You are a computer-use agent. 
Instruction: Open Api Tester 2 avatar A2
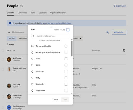pyautogui.click(x=9, y=59)
